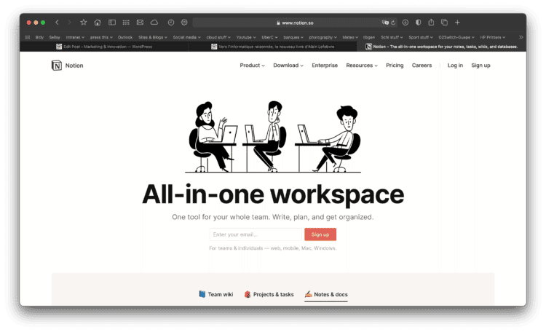Click the history clock icon

pos(170,23)
